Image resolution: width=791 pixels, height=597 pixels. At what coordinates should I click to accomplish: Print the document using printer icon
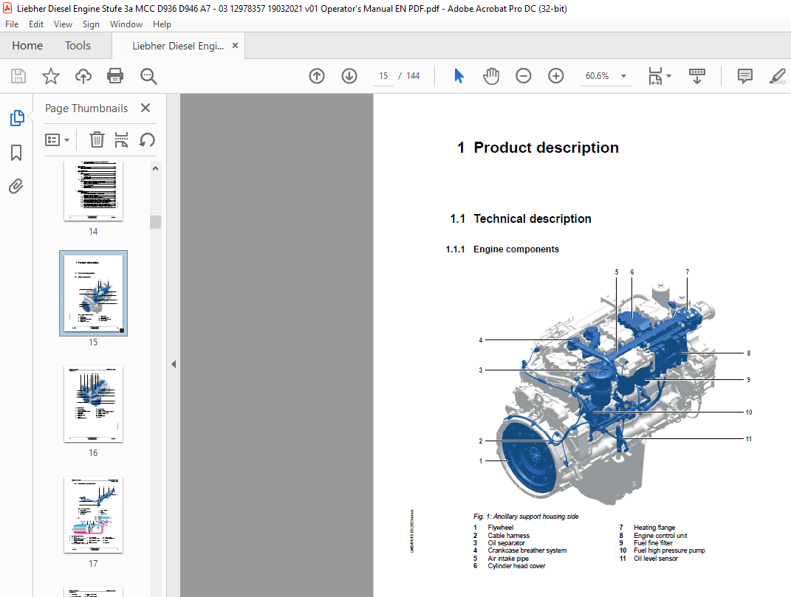(x=115, y=76)
